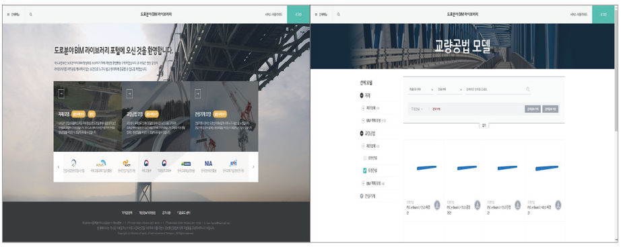
Task: Uncheck the green checked 우경건설 box
Action: tap(365, 171)
